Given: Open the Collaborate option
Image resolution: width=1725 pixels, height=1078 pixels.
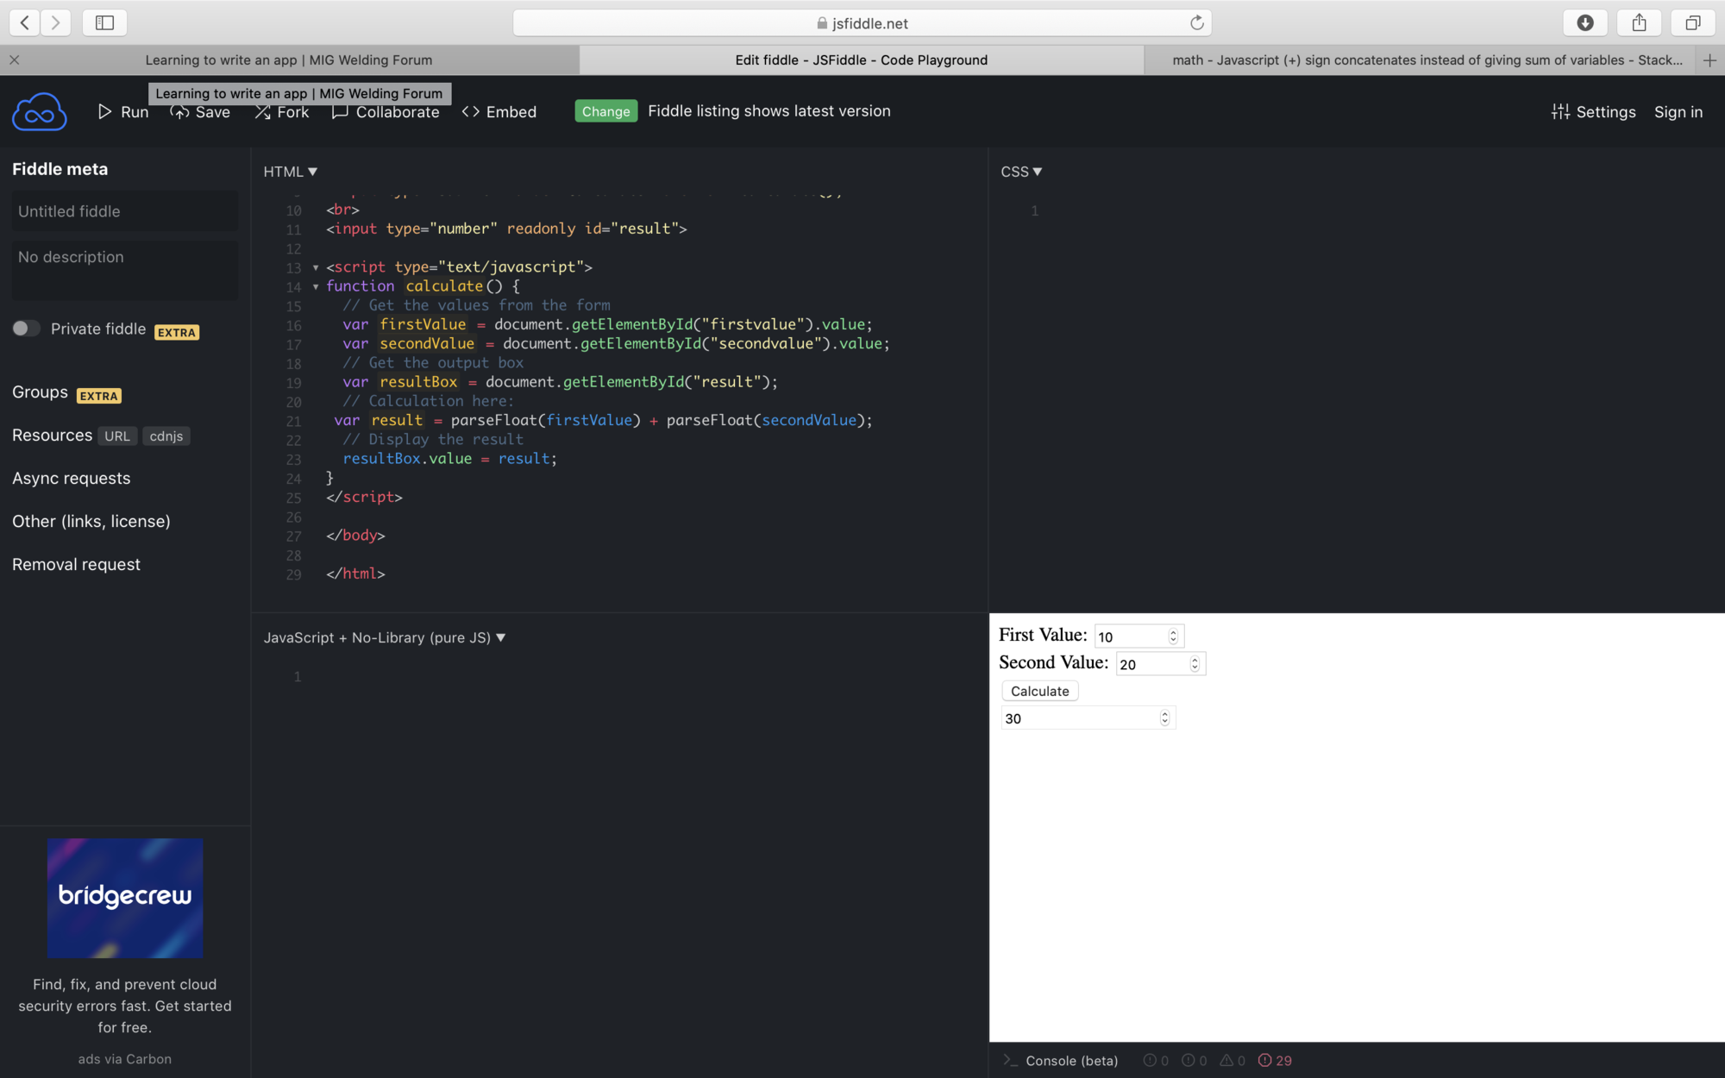Looking at the screenshot, I should (x=386, y=112).
